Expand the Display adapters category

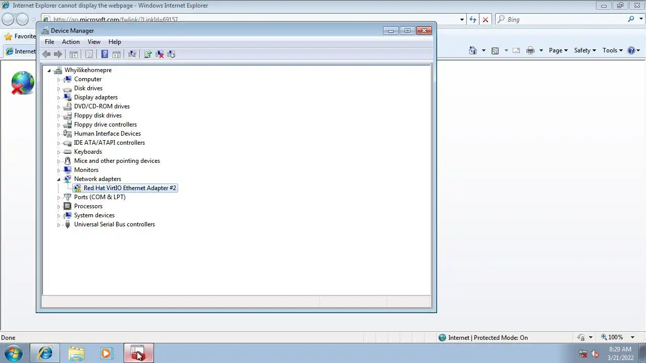point(59,98)
